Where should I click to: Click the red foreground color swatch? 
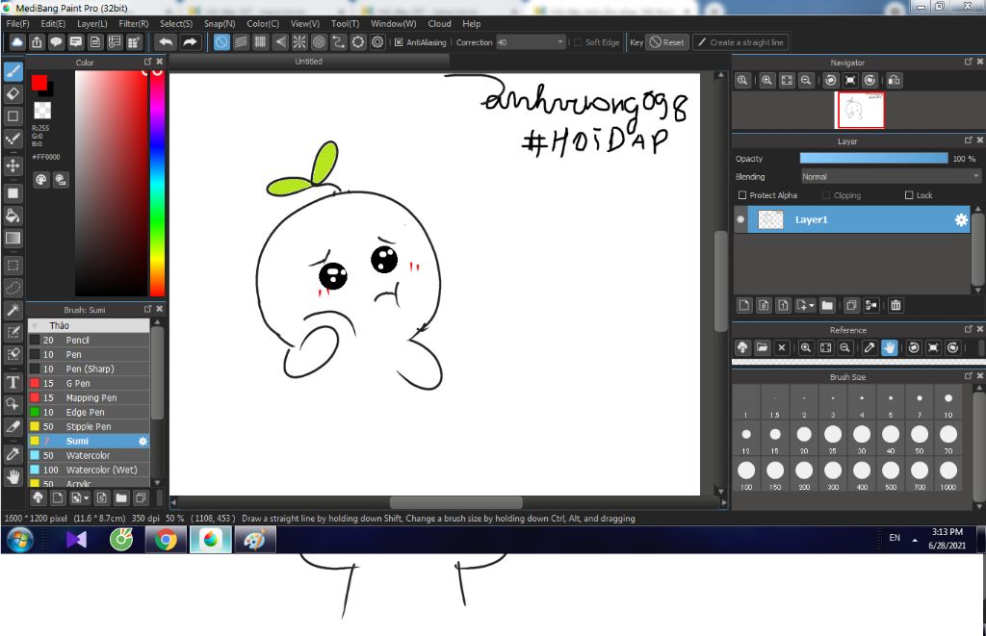[39, 83]
